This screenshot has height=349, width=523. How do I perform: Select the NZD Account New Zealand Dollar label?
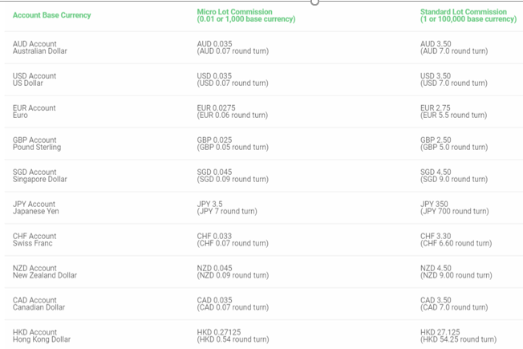click(x=45, y=272)
